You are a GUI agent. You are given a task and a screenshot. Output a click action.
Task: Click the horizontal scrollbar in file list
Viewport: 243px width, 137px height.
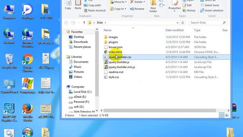pos(159,110)
